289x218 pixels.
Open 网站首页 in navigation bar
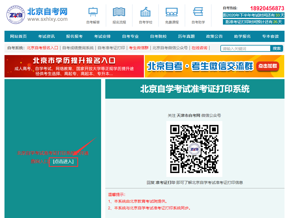(x=18, y=36)
